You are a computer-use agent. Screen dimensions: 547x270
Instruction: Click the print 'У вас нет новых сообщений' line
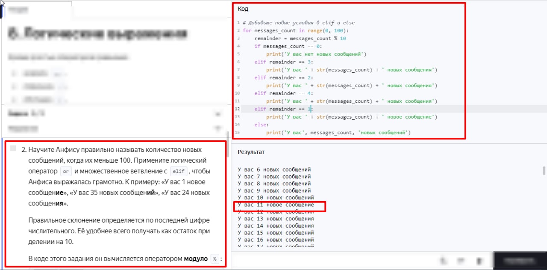(x=316, y=54)
